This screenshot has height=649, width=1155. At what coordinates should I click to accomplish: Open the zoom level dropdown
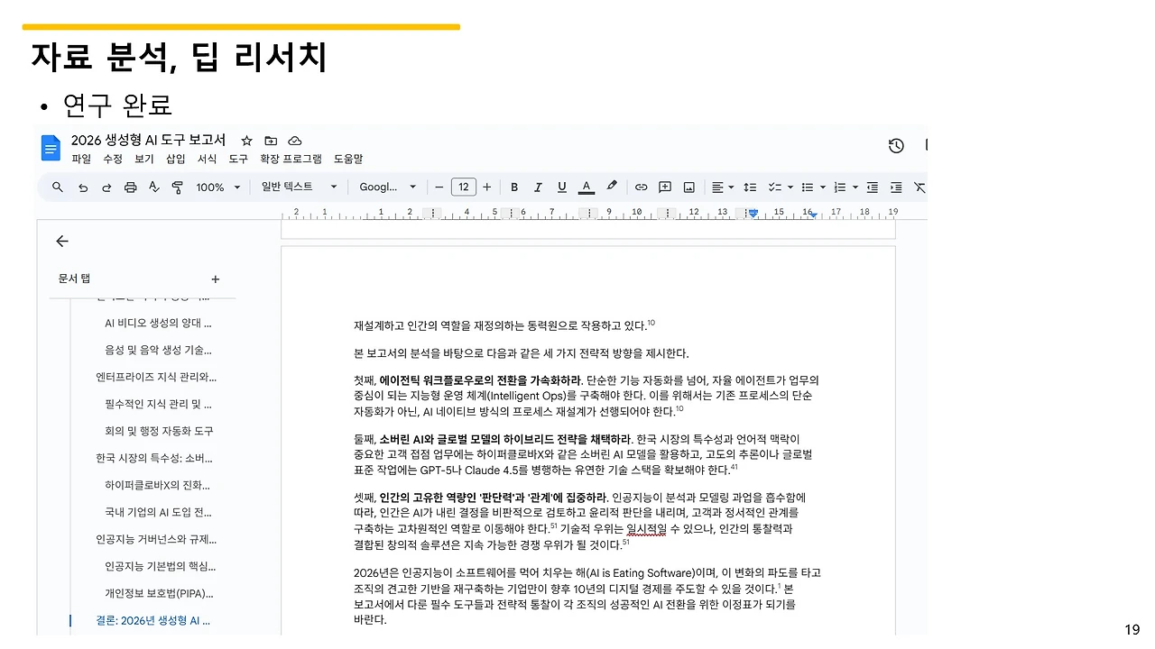(217, 187)
